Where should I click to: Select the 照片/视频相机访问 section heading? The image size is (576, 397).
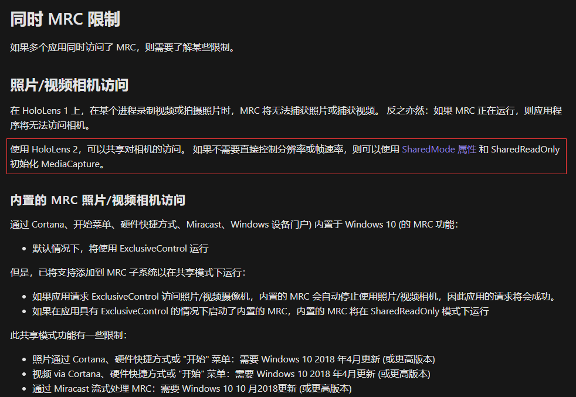coord(69,85)
